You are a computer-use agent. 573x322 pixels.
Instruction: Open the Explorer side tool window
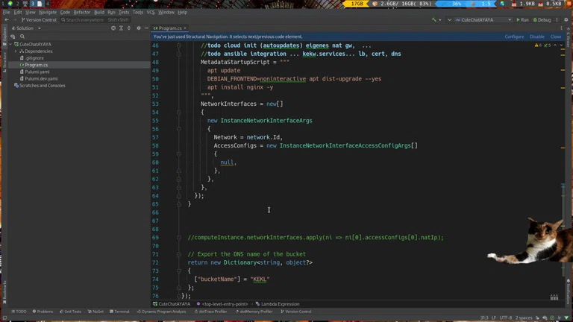4,35
